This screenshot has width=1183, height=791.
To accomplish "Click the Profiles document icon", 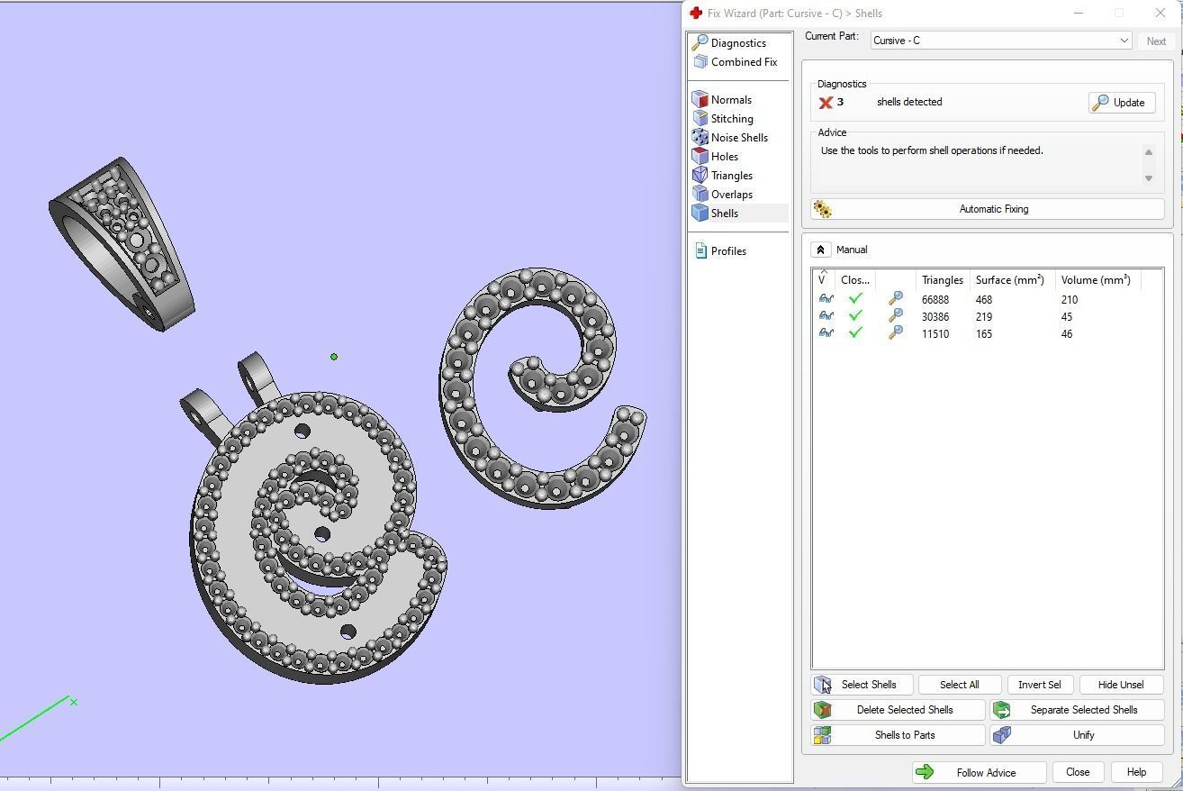I will [x=700, y=250].
